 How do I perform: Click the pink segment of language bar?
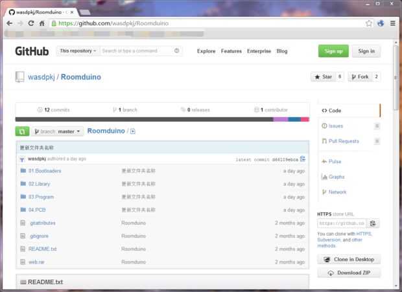pos(305,119)
